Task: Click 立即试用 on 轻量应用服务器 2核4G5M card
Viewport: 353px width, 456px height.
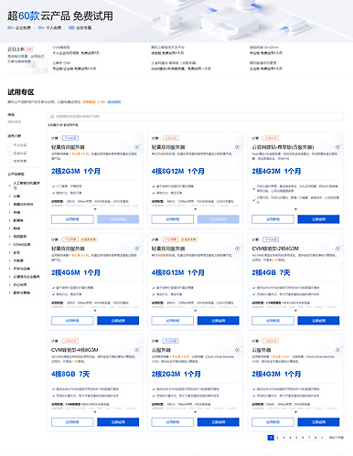Action: [118, 321]
